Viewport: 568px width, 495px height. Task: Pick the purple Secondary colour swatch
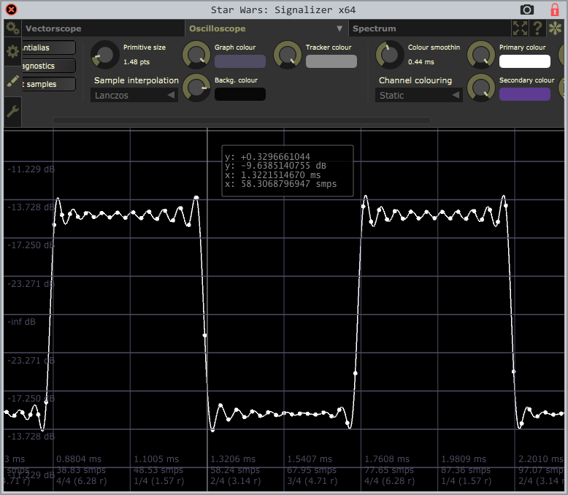click(x=524, y=94)
